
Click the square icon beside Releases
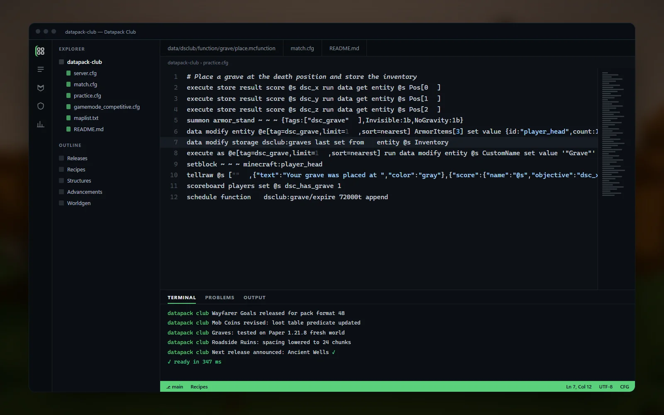click(x=61, y=158)
